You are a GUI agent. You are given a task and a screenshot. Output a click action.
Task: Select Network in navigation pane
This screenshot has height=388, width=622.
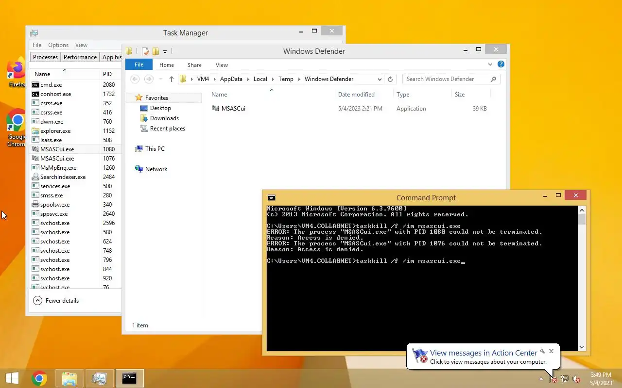coord(156,169)
